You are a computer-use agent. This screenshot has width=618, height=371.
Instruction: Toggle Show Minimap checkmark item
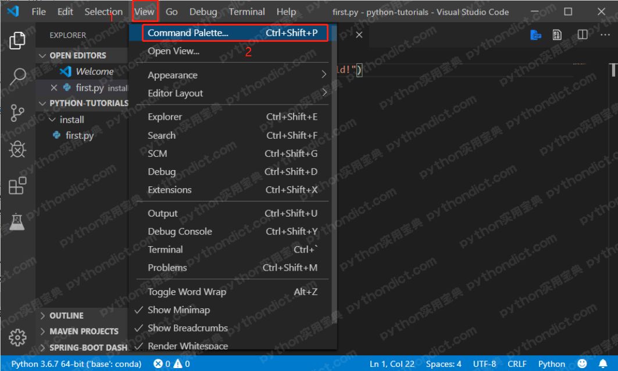pyautogui.click(x=233, y=310)
